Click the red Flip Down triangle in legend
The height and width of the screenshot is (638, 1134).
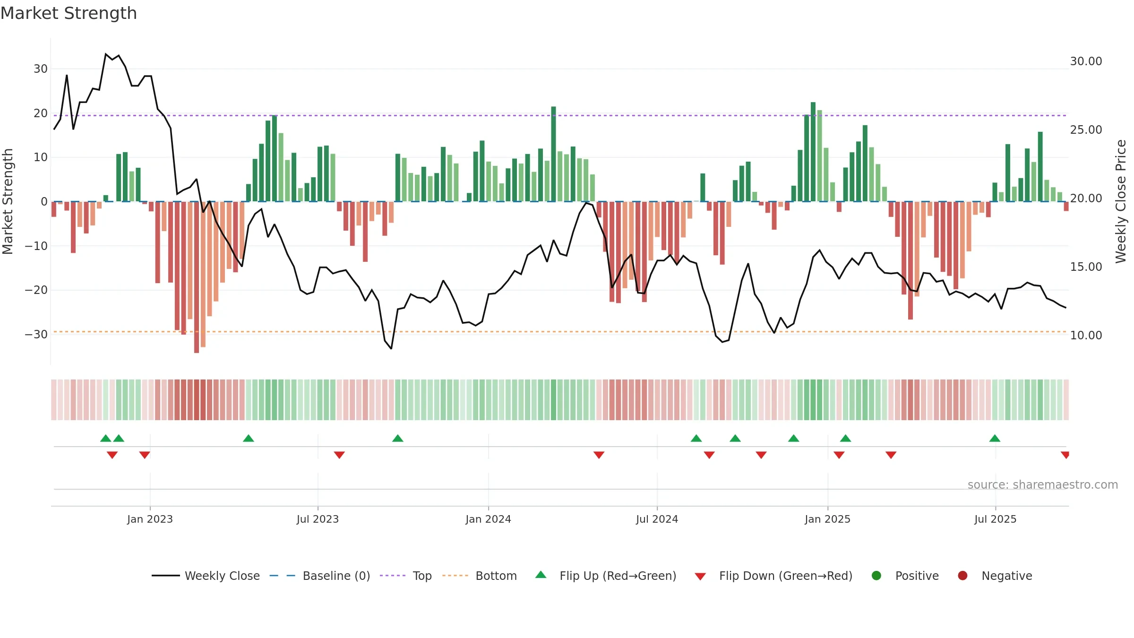point(700,576)
